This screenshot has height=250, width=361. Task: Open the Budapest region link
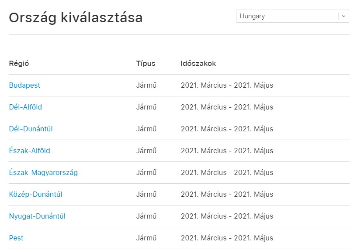click(24, 86)
